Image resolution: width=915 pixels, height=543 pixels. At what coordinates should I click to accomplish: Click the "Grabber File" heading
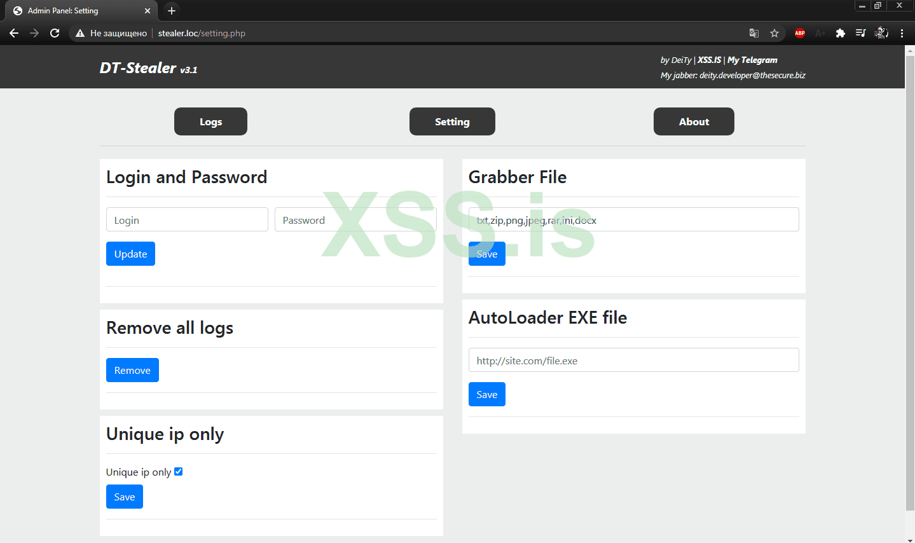click(518, 177)
